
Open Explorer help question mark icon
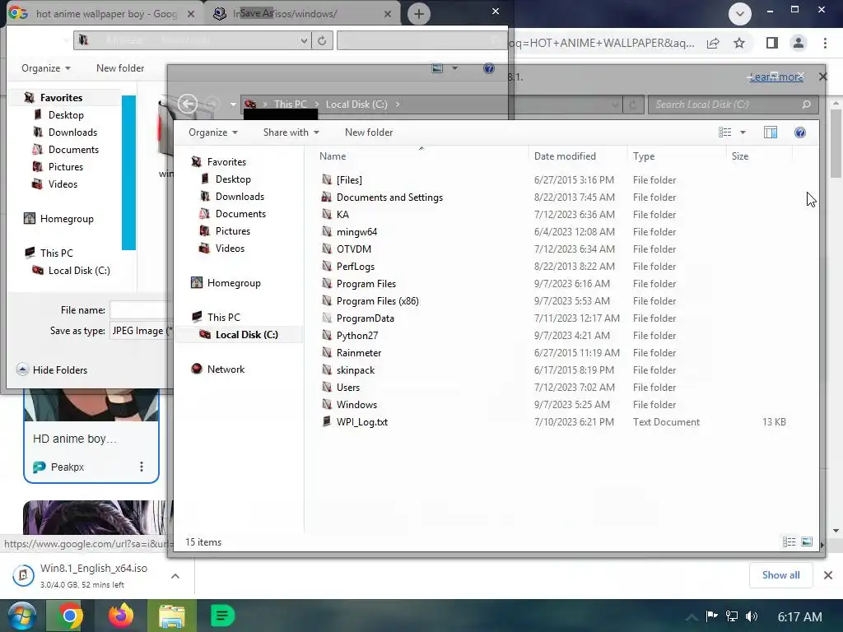click(800, 132)
